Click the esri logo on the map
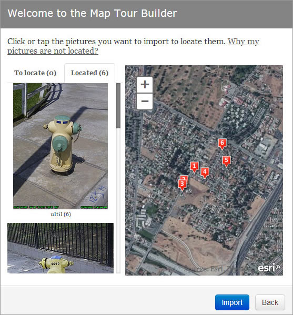 [269, 267]
